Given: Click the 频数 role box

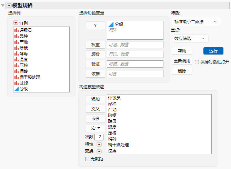Looking at the screenshot, I should [x=135, y=54].
